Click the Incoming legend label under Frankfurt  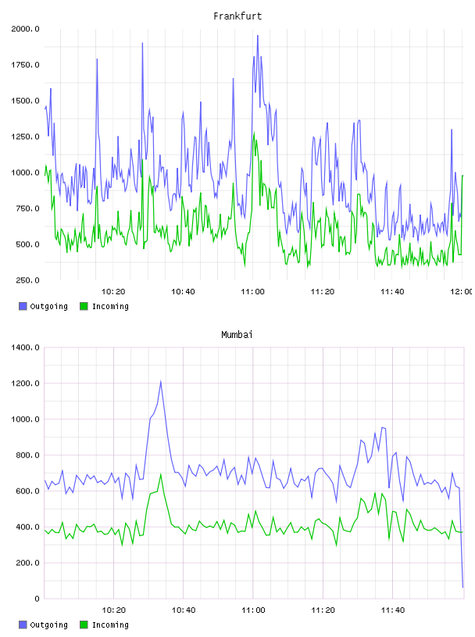tap(110, 307)
